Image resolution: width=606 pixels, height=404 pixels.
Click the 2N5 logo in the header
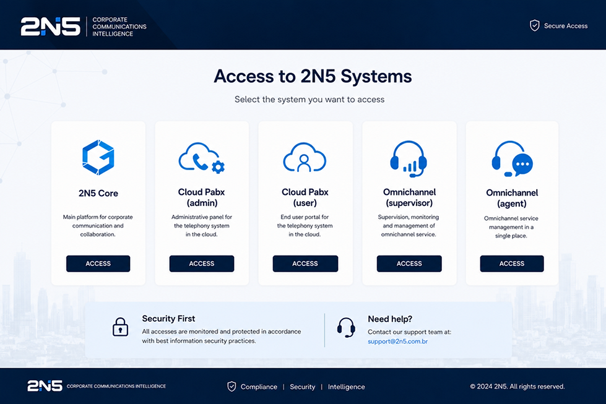click(51, 26)
